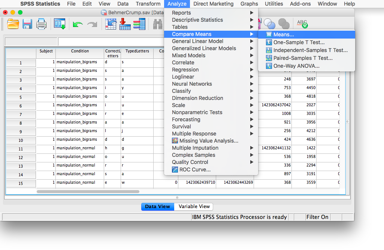Open the Graphs menu
This screenshot has width=384, height=250.
click(249, 4)
